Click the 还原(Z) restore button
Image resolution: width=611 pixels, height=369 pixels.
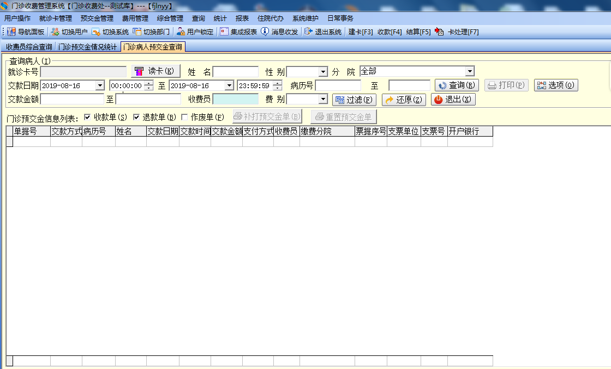point(404,100)
